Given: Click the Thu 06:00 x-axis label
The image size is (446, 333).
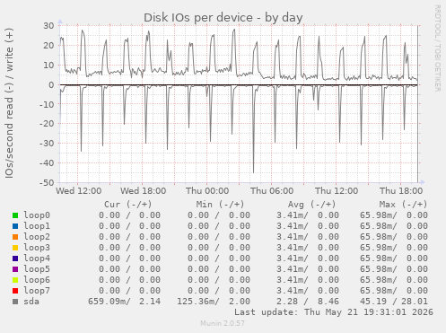Looking at the screenshot, I should (x=272, y=191).
